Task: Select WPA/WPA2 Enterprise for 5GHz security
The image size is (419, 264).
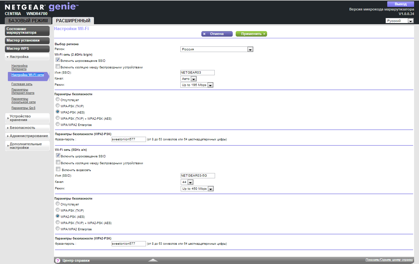Action: coord(58,229)
